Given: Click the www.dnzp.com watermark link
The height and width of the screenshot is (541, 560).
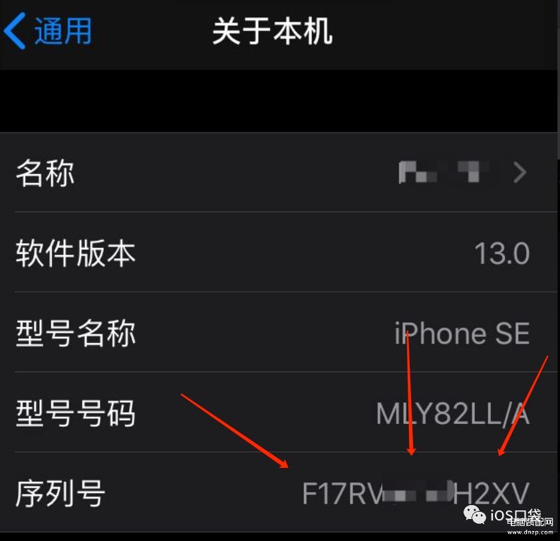Looking at the screenshot, I should pyautogui.click(x=530, y=532).
